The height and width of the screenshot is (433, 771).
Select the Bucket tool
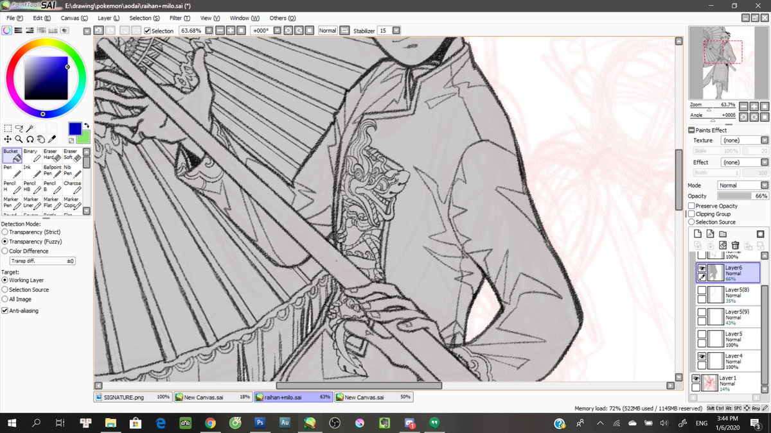12,155
